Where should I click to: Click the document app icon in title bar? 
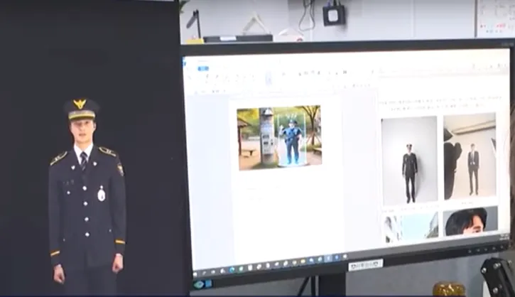(186, 63)
